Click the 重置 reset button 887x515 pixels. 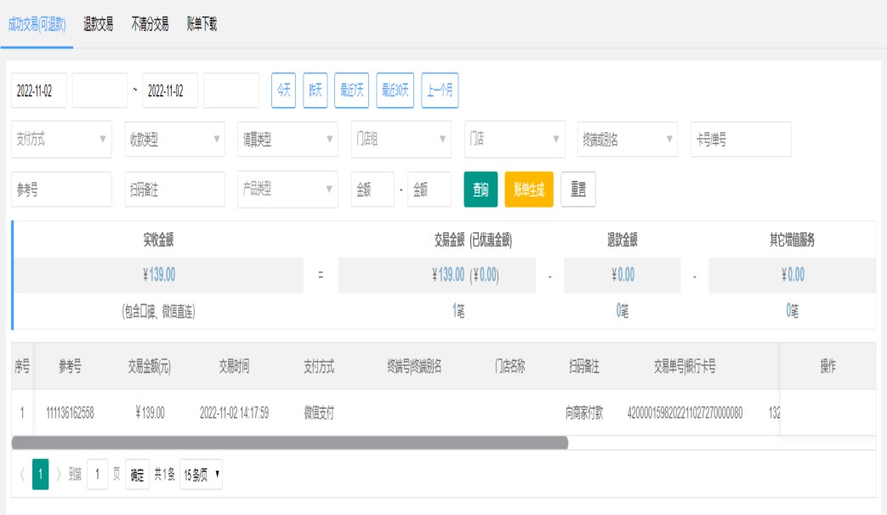(578, 190)
